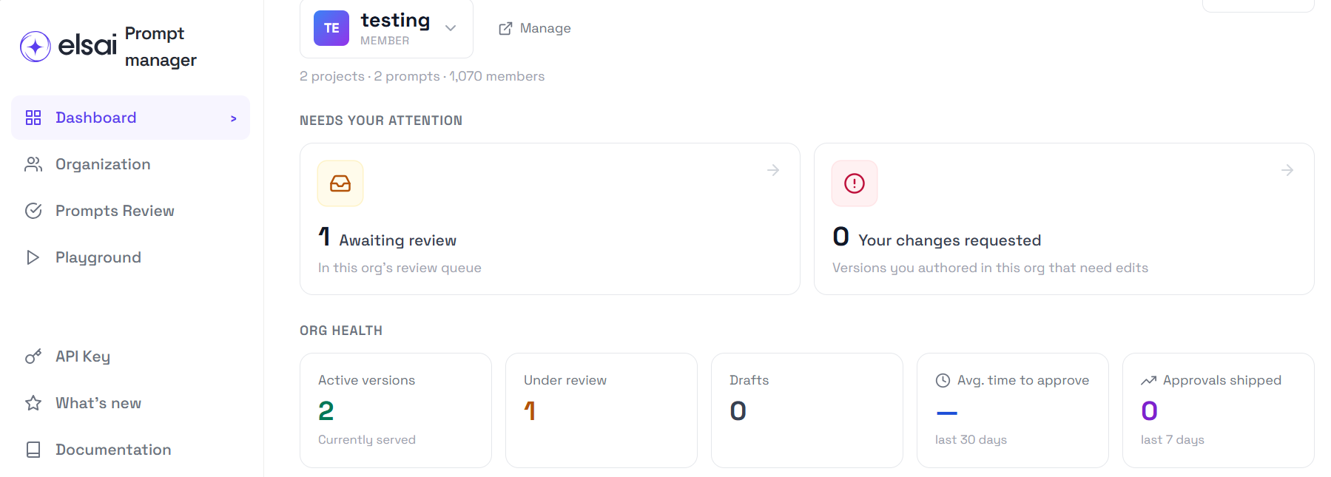Click the 'last 30 days' caption
The width and height of the screenshot is (1331, 477).
pyautogui.click(x=971, y=439)
